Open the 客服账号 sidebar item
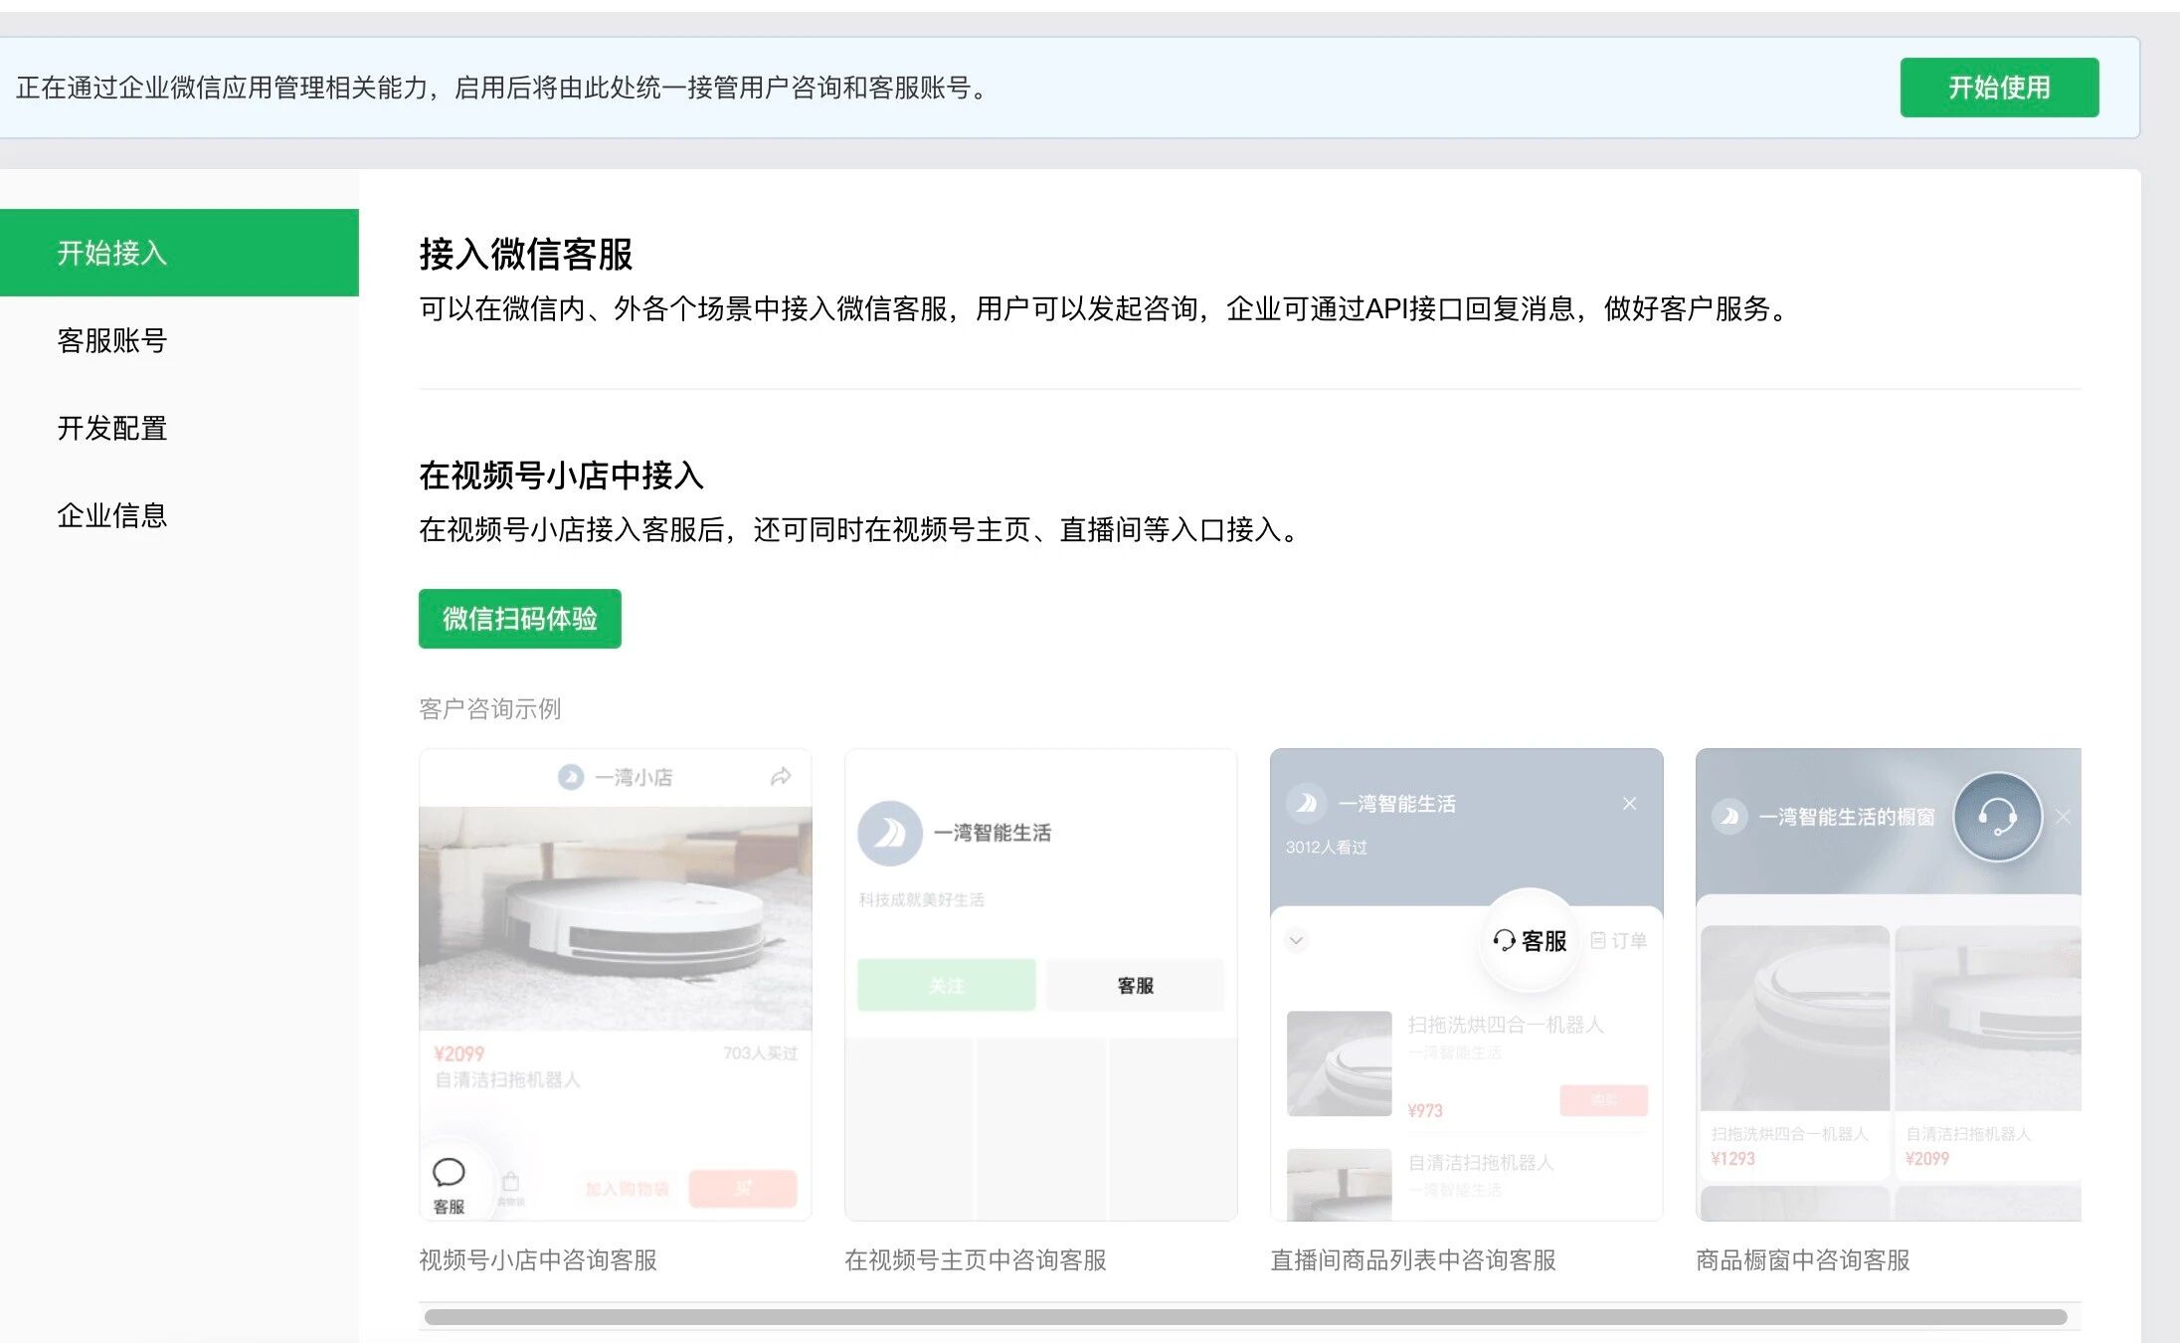2180x1343 pixels. pyautogui.click(x=111, y=340)
